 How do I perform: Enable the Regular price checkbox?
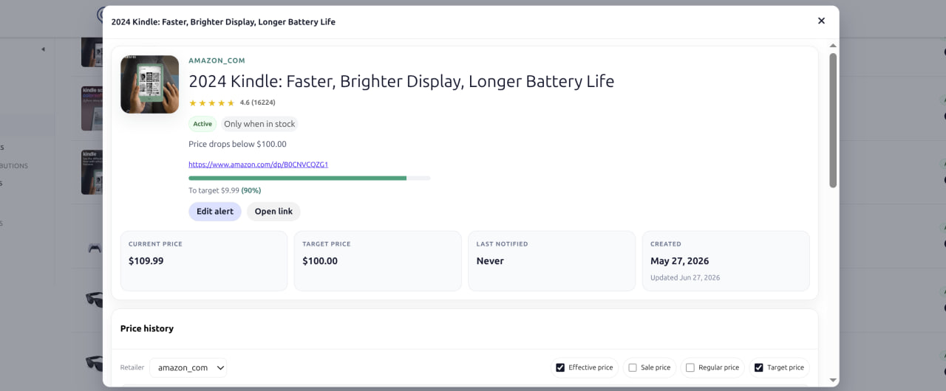point(690,367)
